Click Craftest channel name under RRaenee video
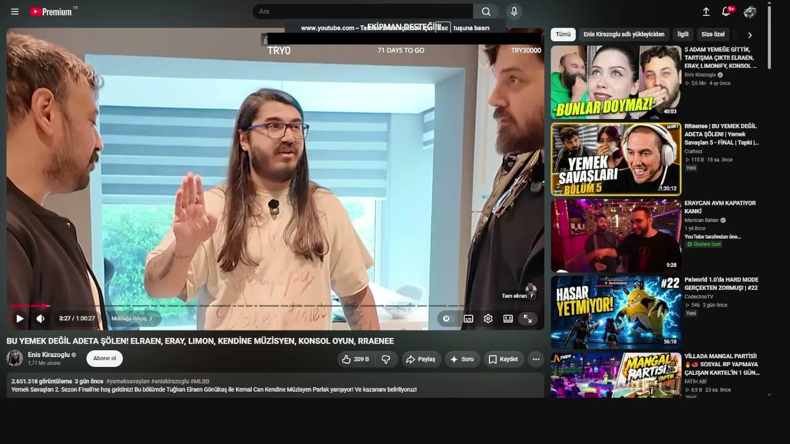This screenshot has width=790, height=444. [x=694, y=151]
